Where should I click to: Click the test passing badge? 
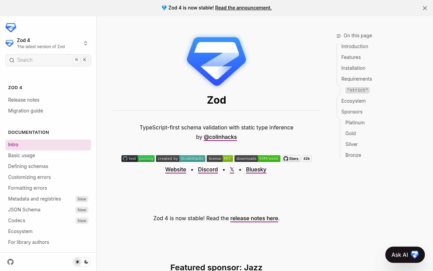[x=138, y=159]
